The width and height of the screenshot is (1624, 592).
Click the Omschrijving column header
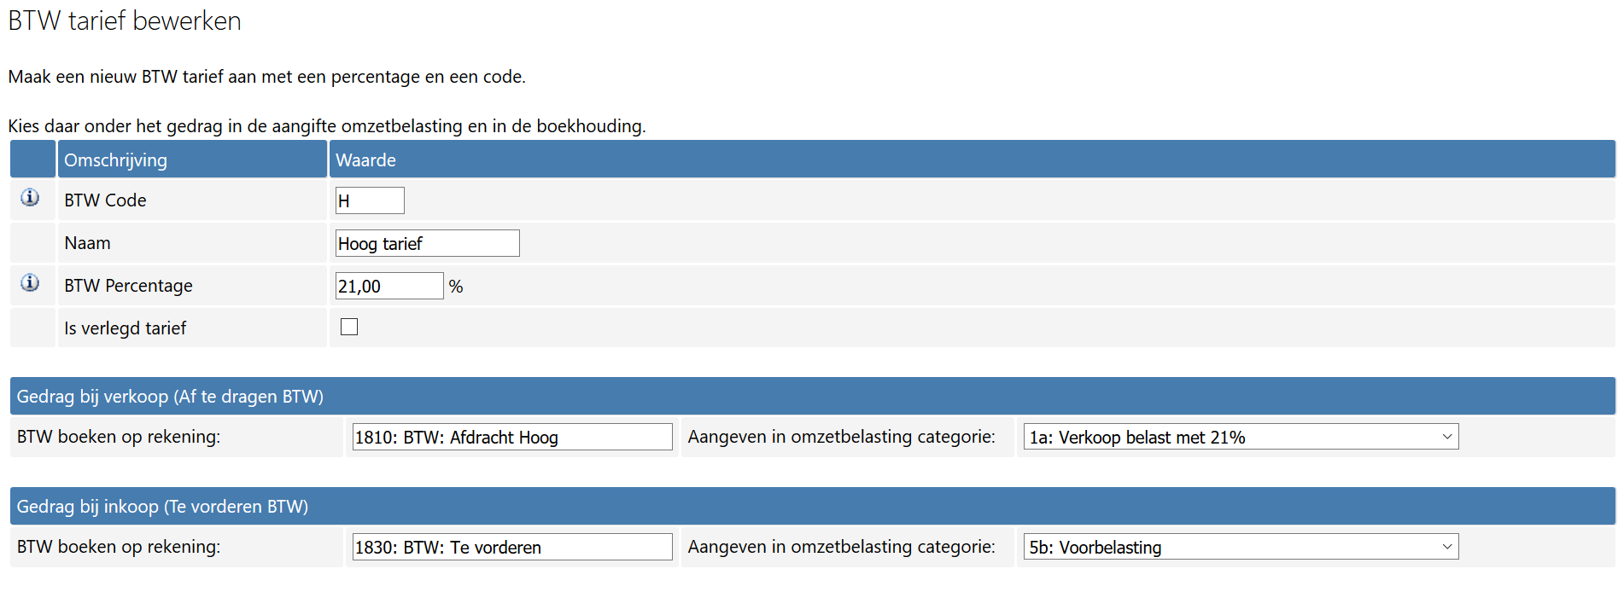coord(116,160)
